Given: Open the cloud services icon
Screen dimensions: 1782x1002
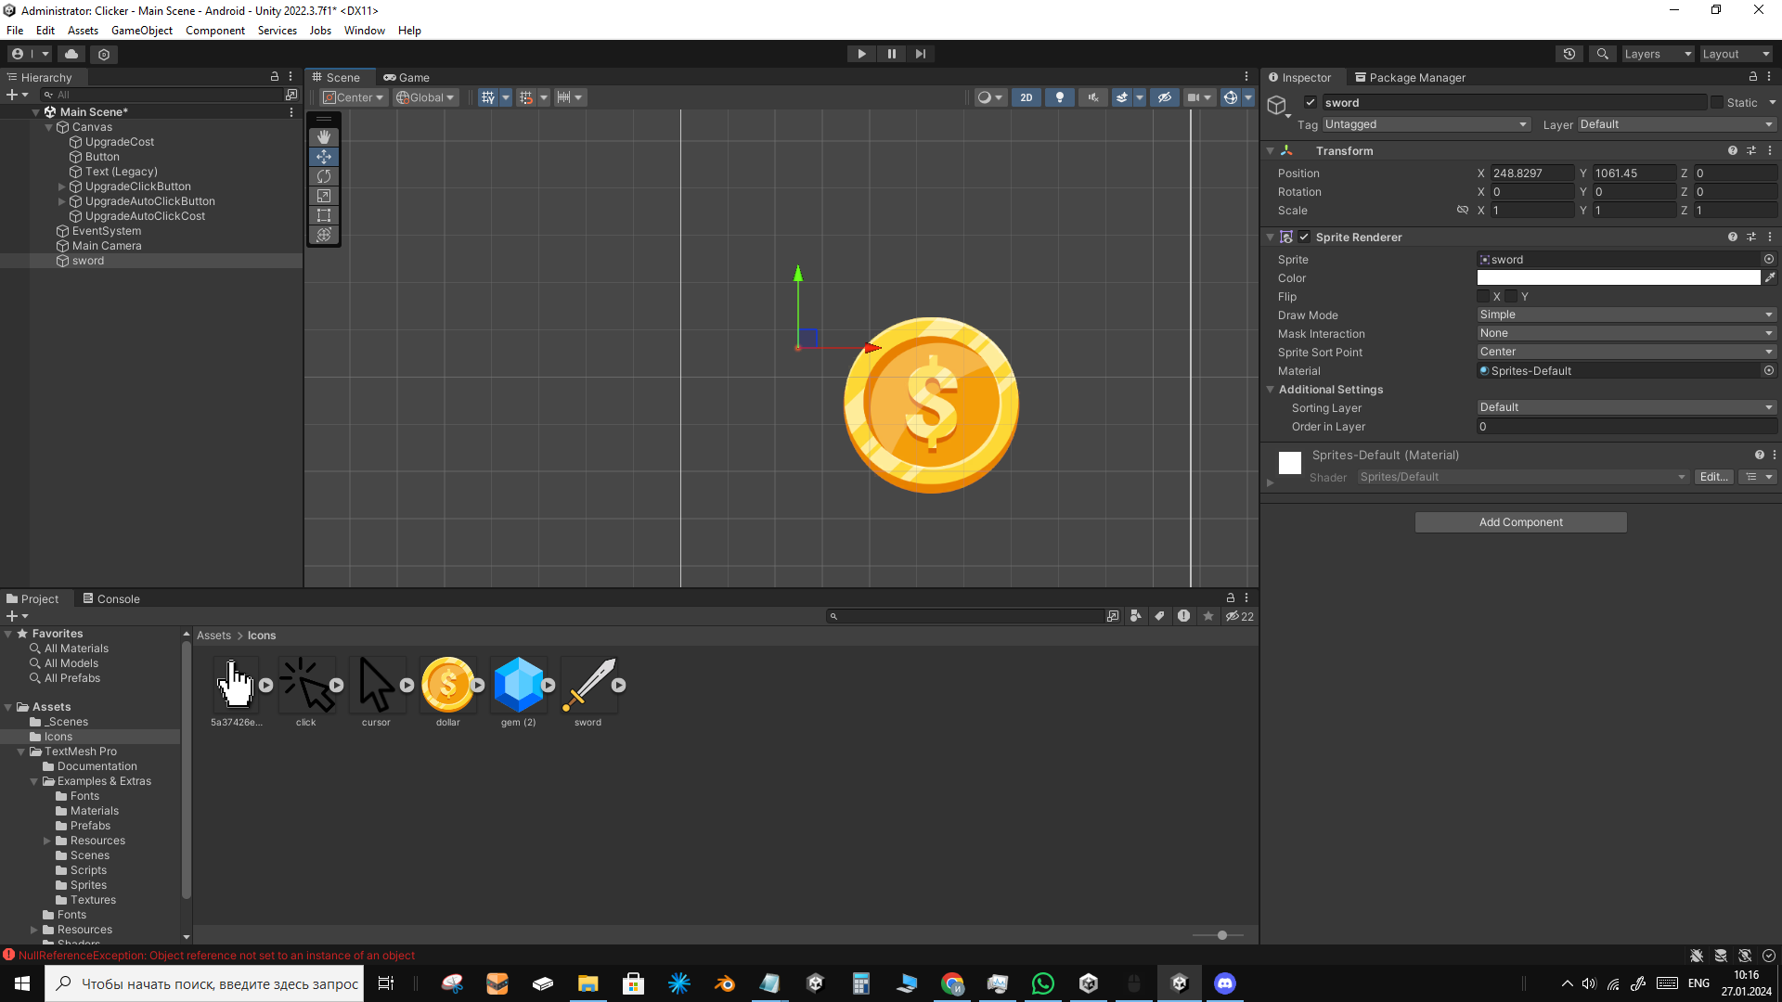Looking at the screenshot, I should click(x=71, y=54).
